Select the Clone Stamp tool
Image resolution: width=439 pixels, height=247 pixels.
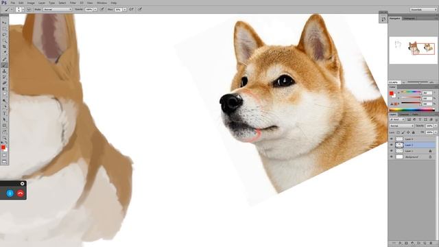click(x=4, y=71)
